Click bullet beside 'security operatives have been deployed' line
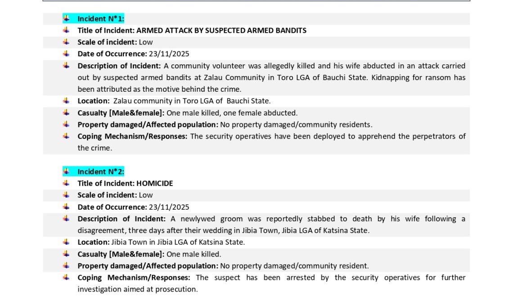 click(x=66, y=136)
